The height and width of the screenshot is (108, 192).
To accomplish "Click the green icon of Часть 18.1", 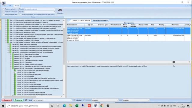I will pos(10,44).
